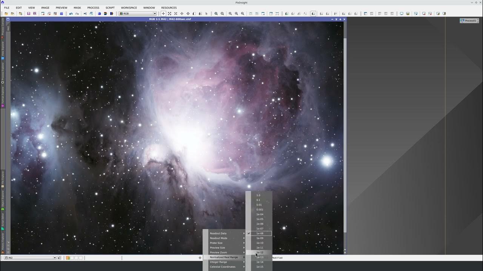Image resolution: width=483 pixels, height=271 pixels.
Task: Open the File Explorer side tab
Action: click(x=3, y=179)
